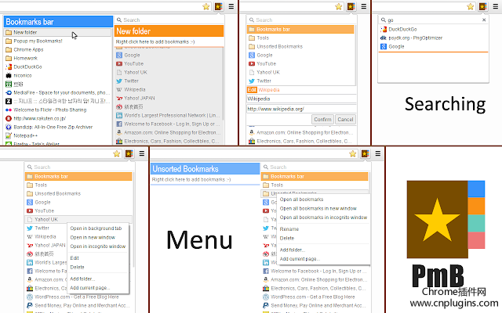Click the Wikipedia W favicon in the New folder list

point(119,89)
